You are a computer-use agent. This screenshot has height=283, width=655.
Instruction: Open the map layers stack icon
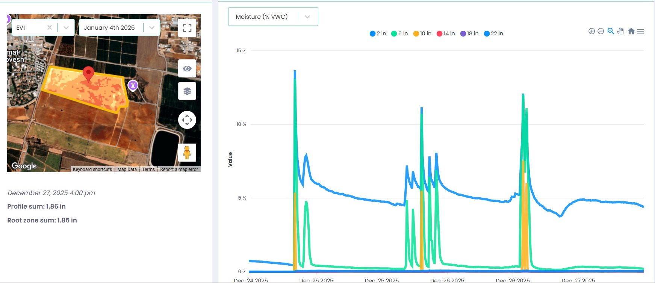click(x=187, y=91)
